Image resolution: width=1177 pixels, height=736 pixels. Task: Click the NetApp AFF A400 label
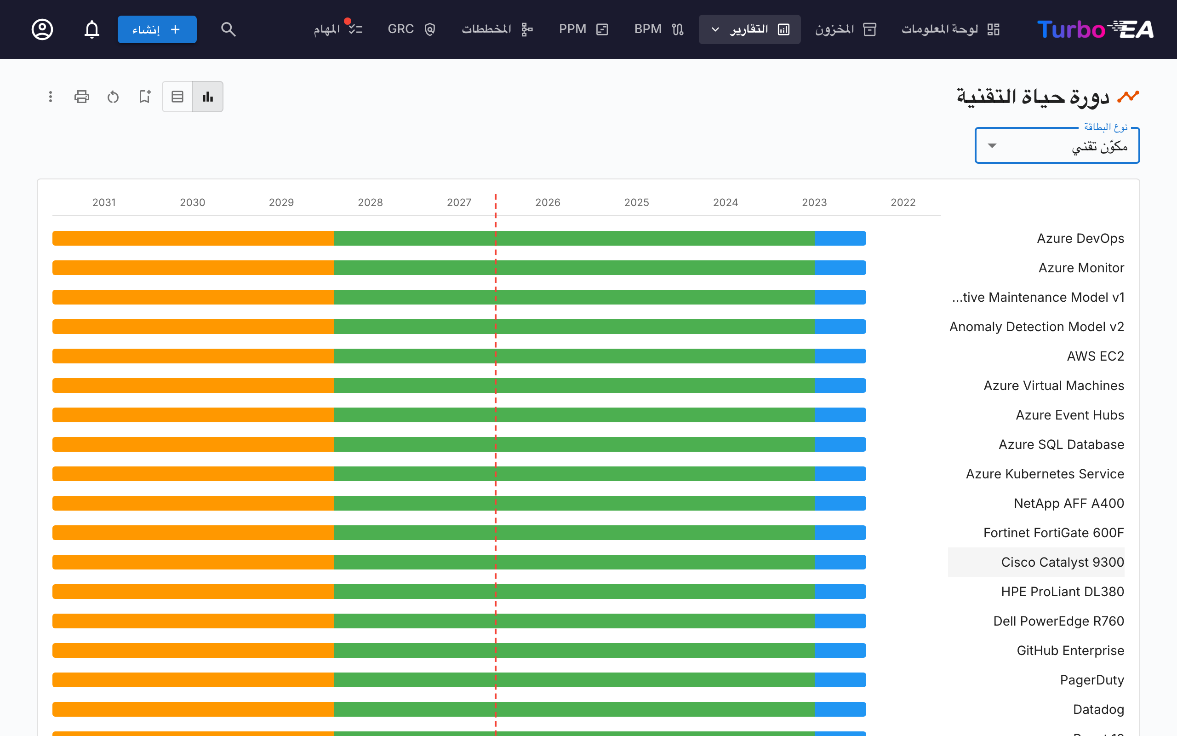coord(1069,503)
